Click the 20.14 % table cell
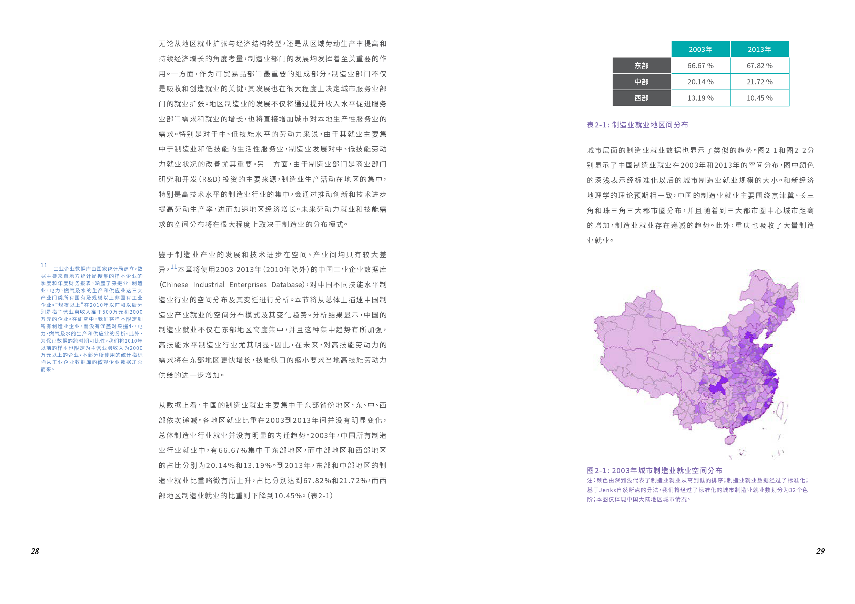This screenshot has width=855, height=604. [700, 82]
